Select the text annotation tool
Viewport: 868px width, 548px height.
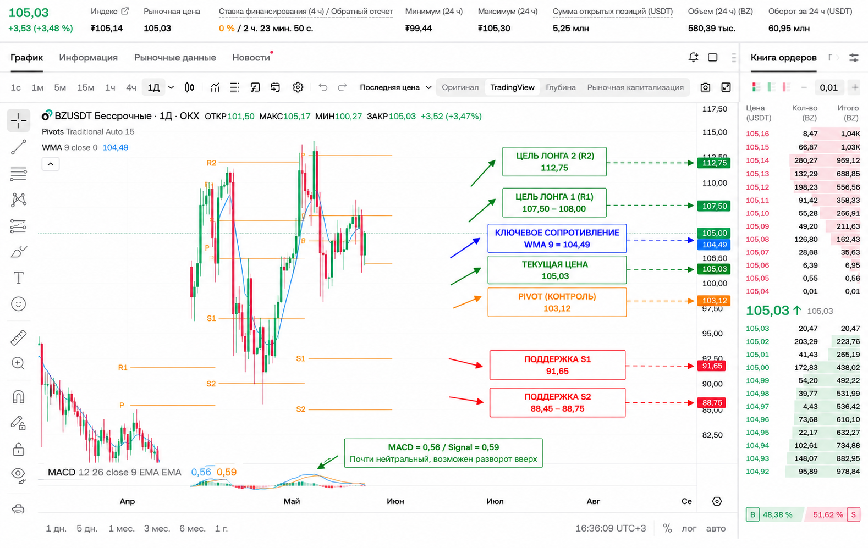19,278
